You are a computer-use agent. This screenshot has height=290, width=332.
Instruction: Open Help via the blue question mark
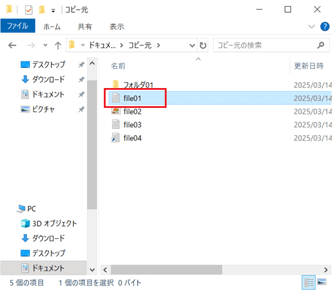325,27
